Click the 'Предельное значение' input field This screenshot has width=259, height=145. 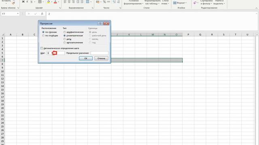pos(100,53)
